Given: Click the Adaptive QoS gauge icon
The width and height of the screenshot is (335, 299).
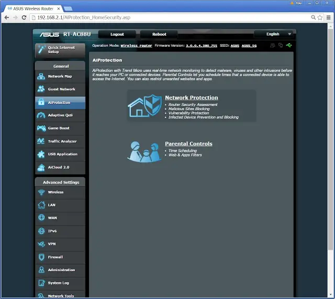Looking at the screenshot, I should (41, 115).
